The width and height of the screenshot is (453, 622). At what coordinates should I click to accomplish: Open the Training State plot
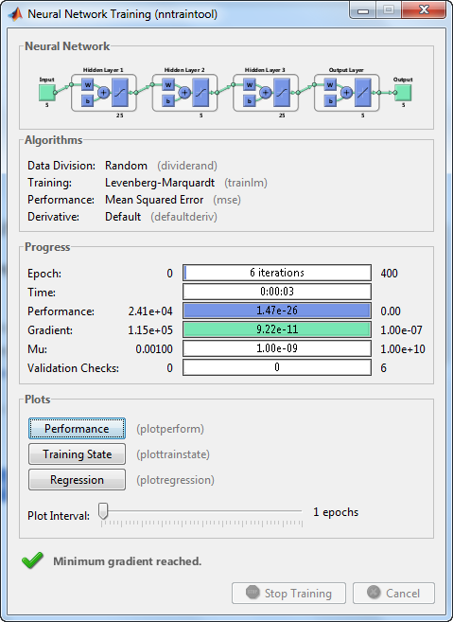coord(77,453)
